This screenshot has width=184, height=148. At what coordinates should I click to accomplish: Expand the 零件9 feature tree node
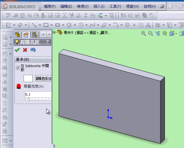[54, 32]
